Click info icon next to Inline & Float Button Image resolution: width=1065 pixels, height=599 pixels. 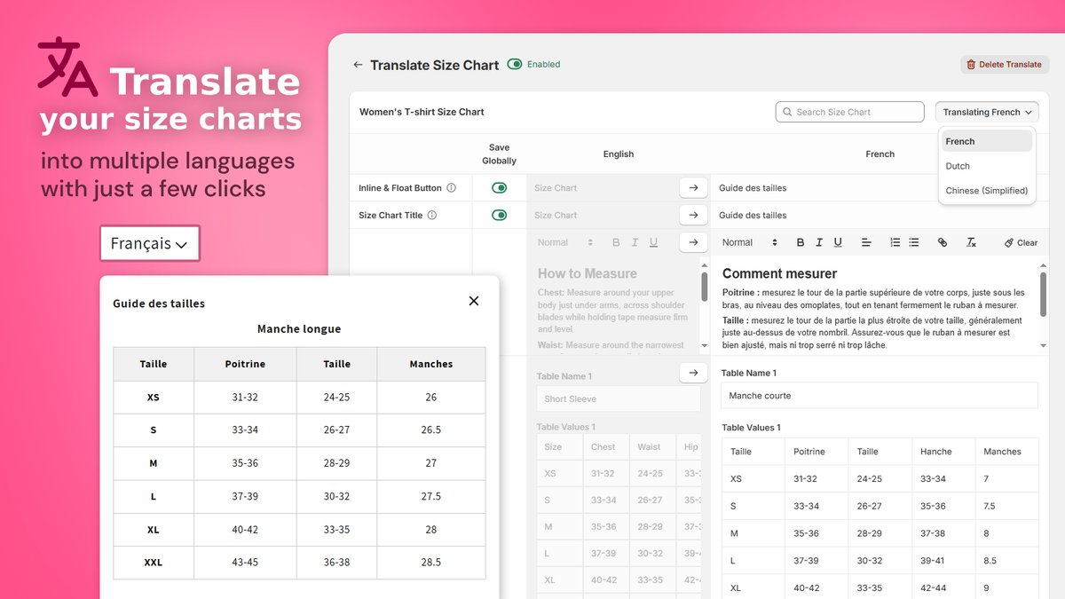[451, 188]
